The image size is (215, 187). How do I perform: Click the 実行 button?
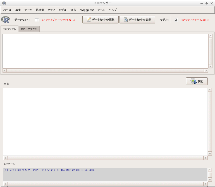(x=197, y=81)
